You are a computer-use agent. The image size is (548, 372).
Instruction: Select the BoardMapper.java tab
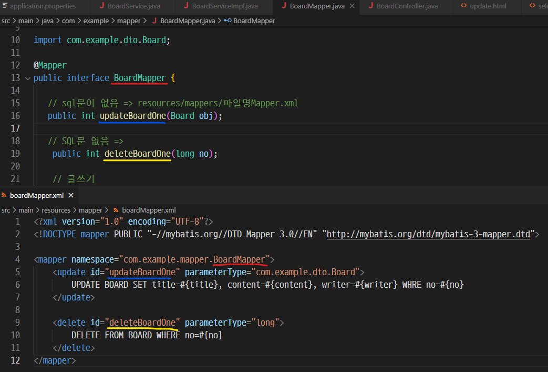point(317,6)
